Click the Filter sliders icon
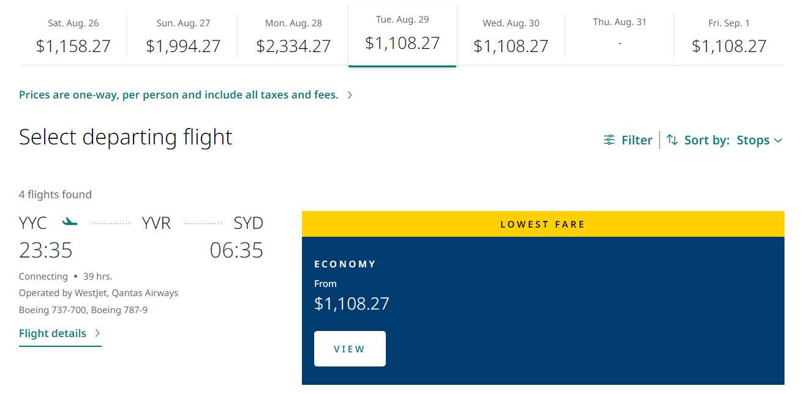 tap(609, 140)
